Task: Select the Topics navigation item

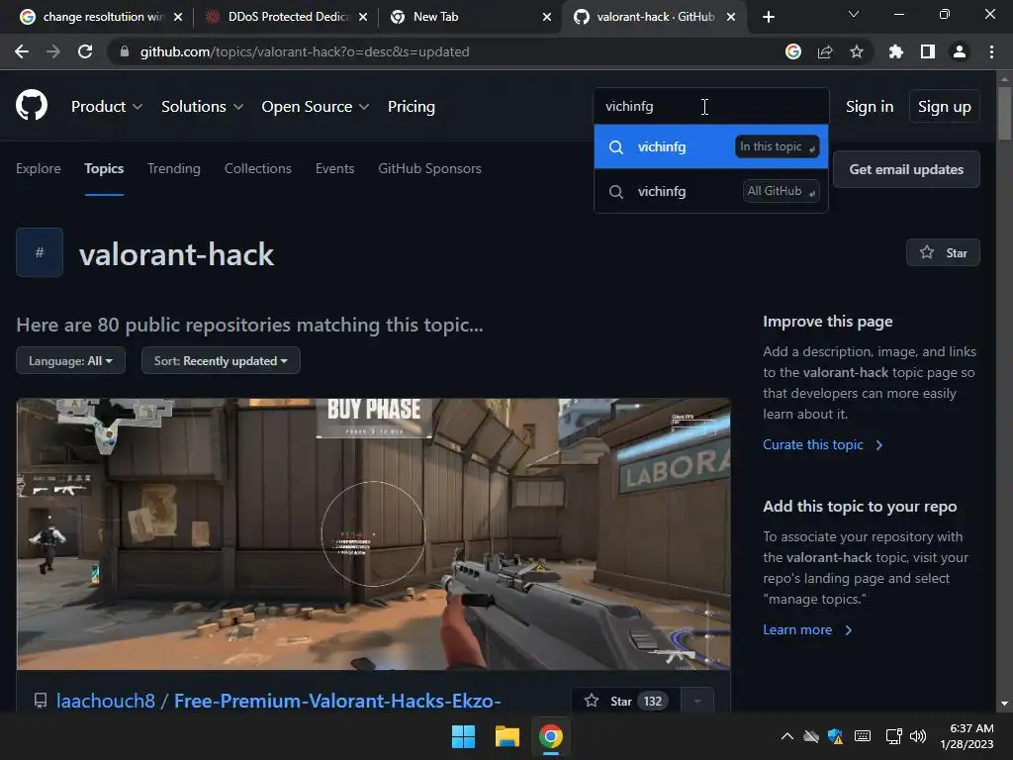Action: (x=104, y=168)
